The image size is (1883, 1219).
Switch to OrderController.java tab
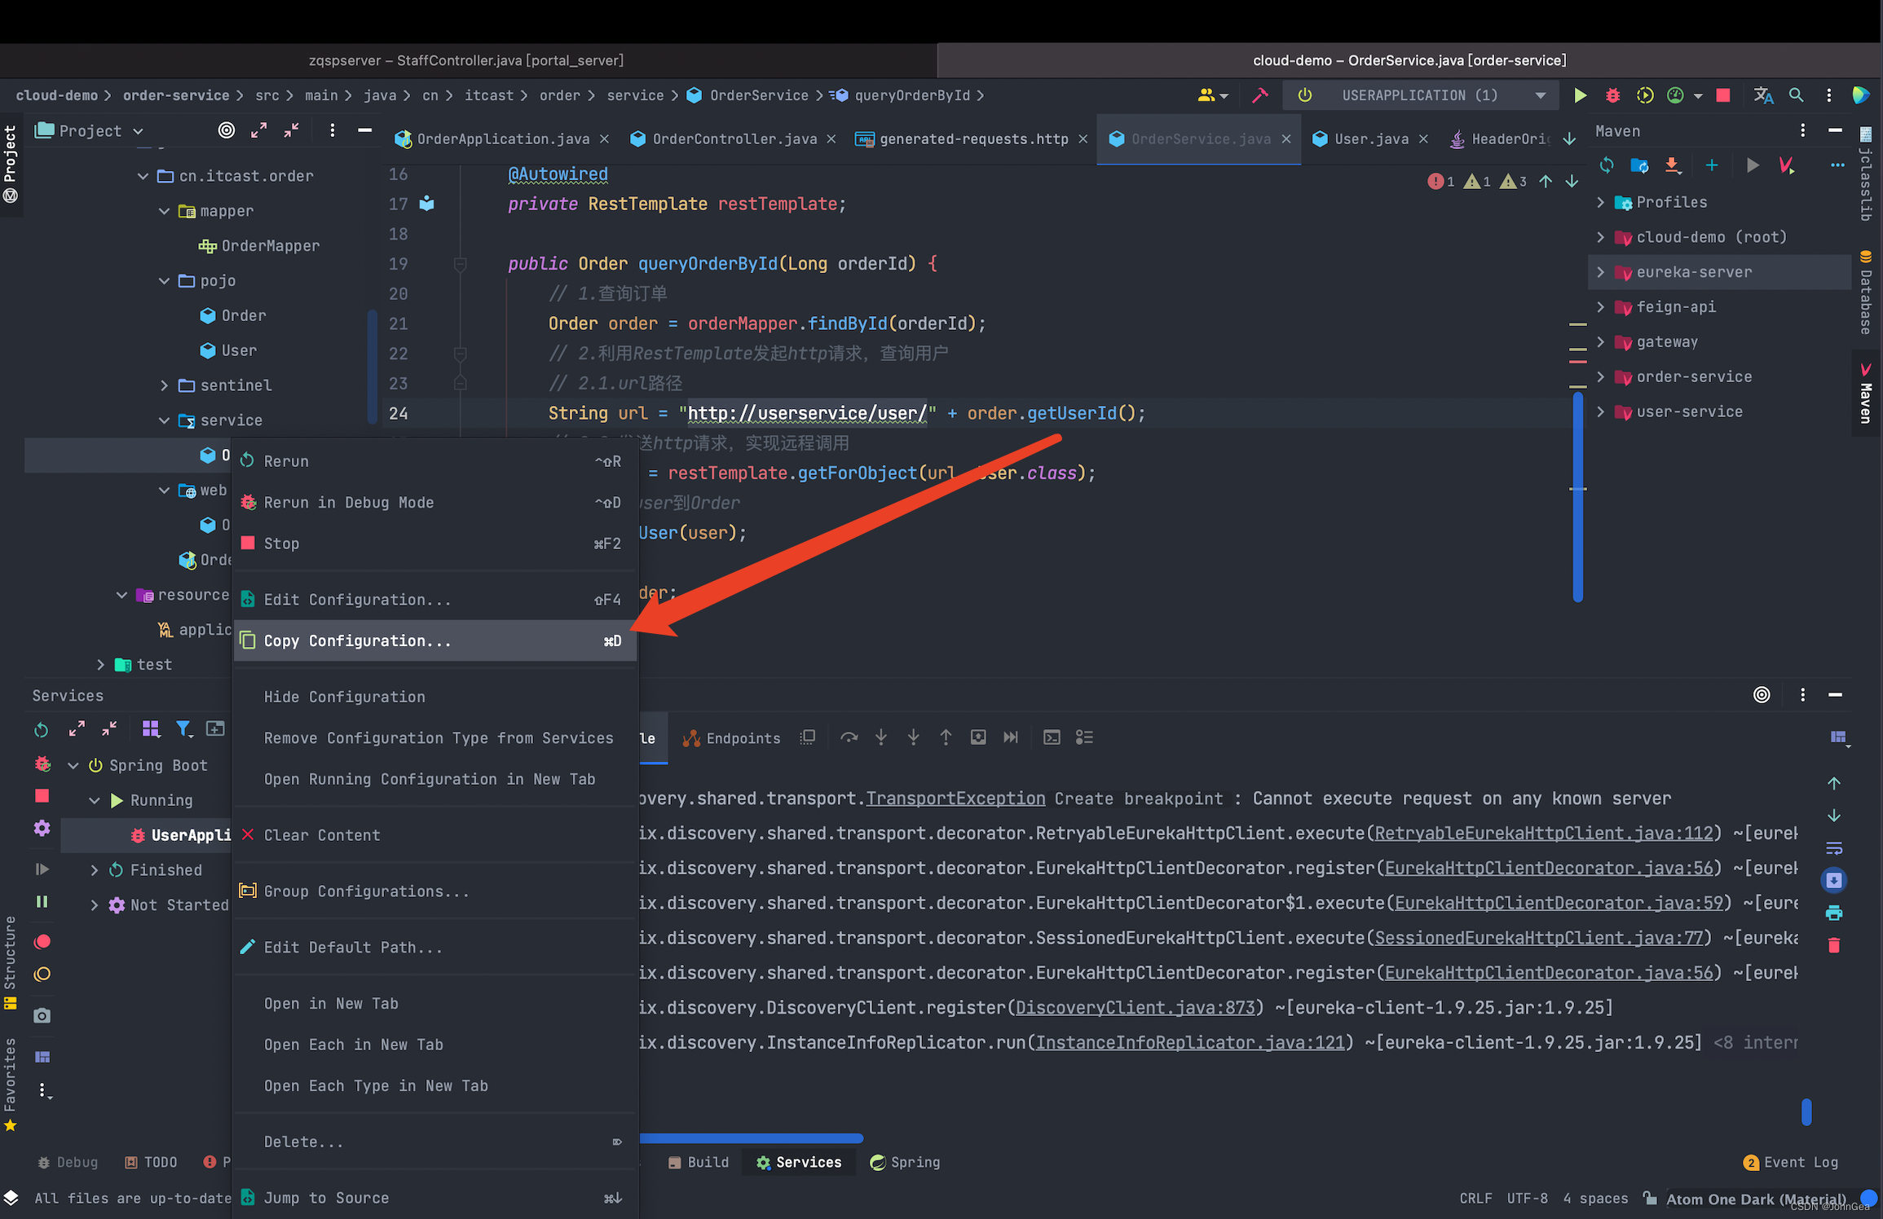[x=734, y=139]
